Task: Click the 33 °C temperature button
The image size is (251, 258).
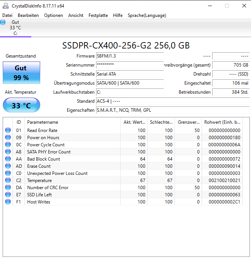Action: point(21,105)
